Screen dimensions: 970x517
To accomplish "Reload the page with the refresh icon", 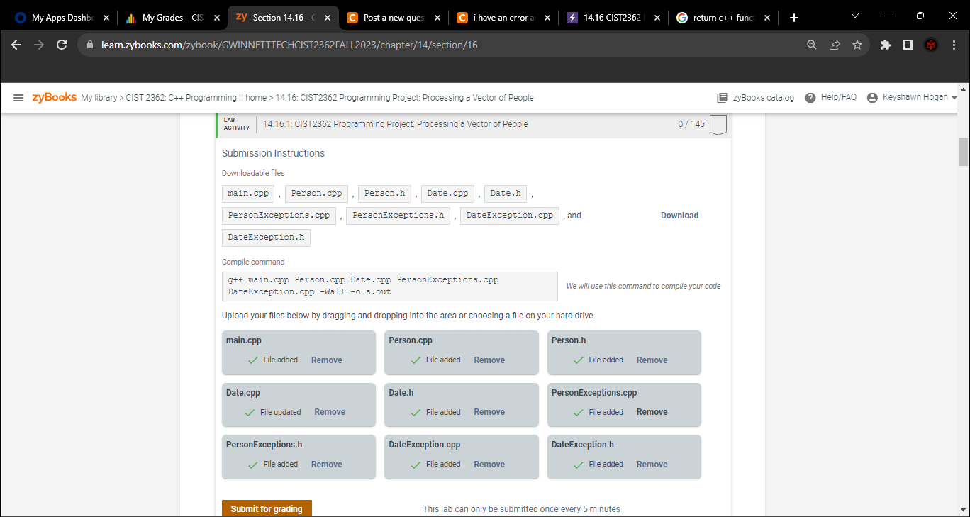I will click(x=62, y=44).
